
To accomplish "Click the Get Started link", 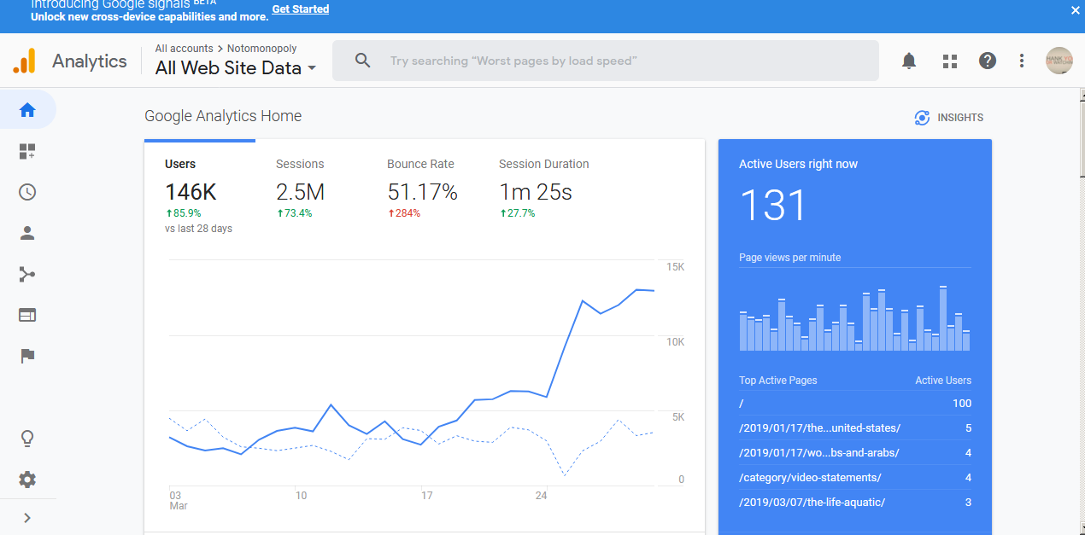I will (x=300, y=9).
